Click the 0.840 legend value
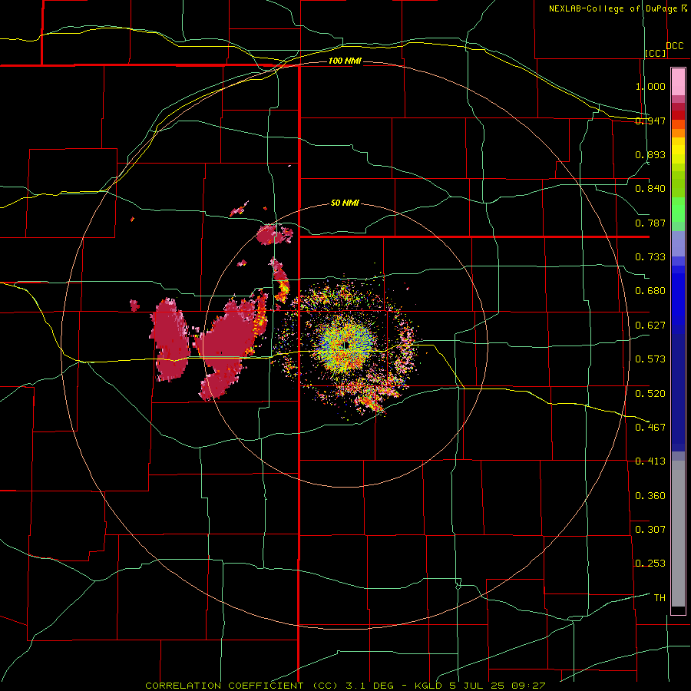 tap(650, 189)
